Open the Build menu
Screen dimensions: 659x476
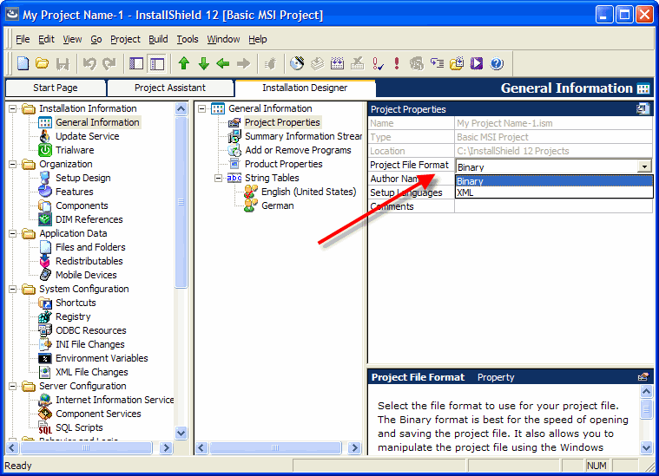click(x=158, y=39)
